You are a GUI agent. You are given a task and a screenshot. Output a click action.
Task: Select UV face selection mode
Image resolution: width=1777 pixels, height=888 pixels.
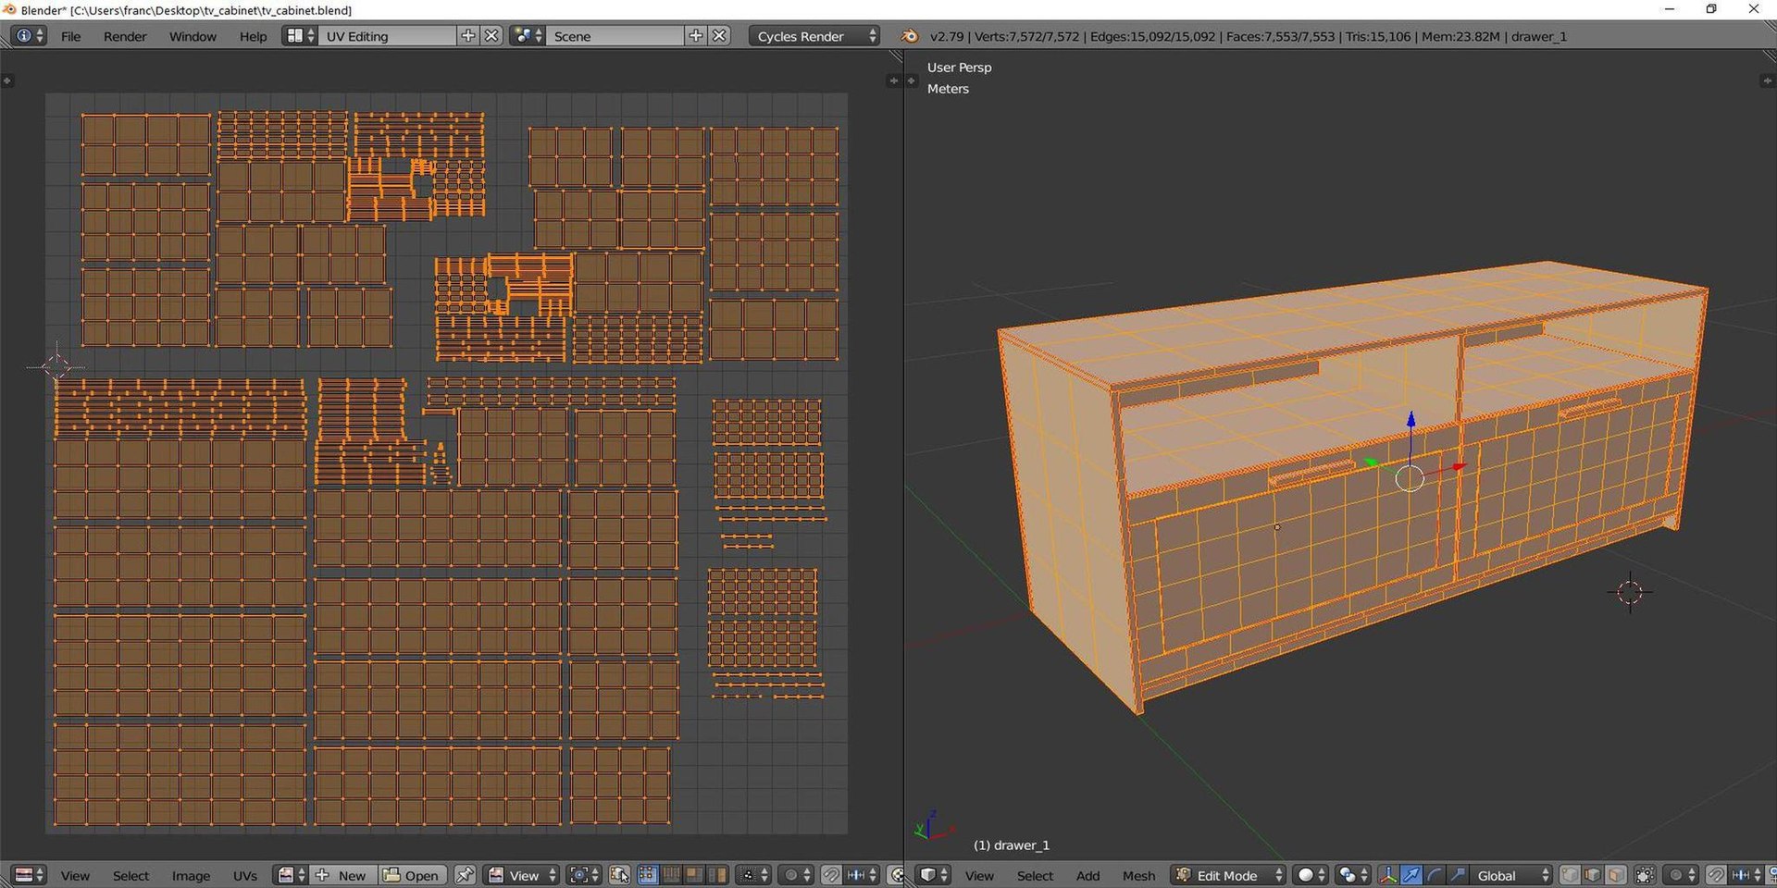(694, 875)
